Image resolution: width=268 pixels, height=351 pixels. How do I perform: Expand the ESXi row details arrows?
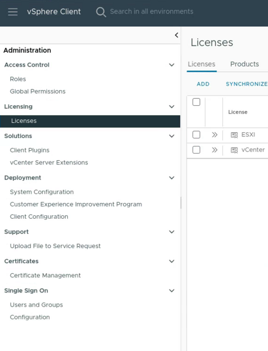pyautogui.click(x=215, y=135)
